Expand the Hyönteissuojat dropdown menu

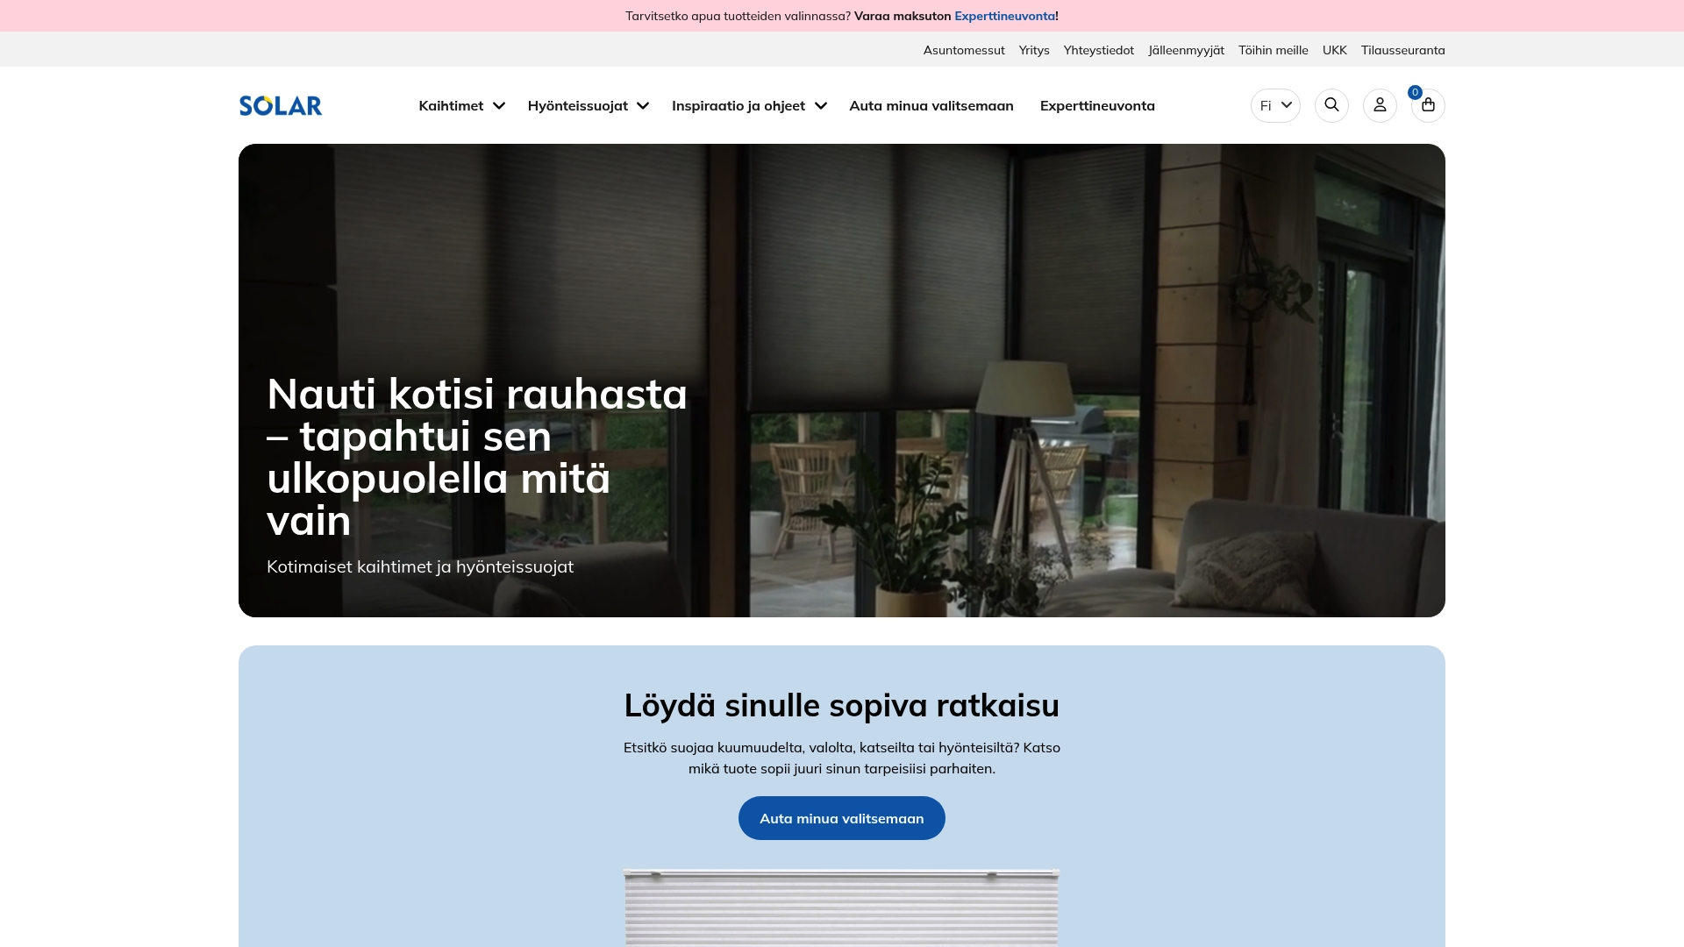(x=588, y=105)
